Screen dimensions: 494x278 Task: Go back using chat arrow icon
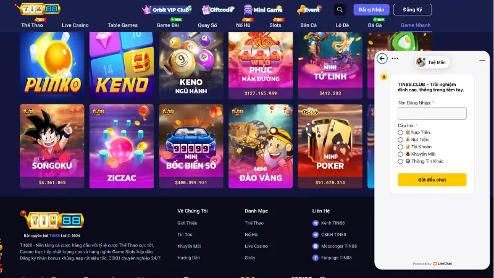click(382, 58)
